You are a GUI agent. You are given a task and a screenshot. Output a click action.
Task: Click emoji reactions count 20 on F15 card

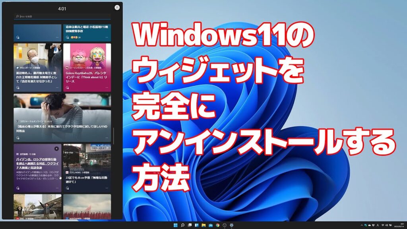coord(76,37)
